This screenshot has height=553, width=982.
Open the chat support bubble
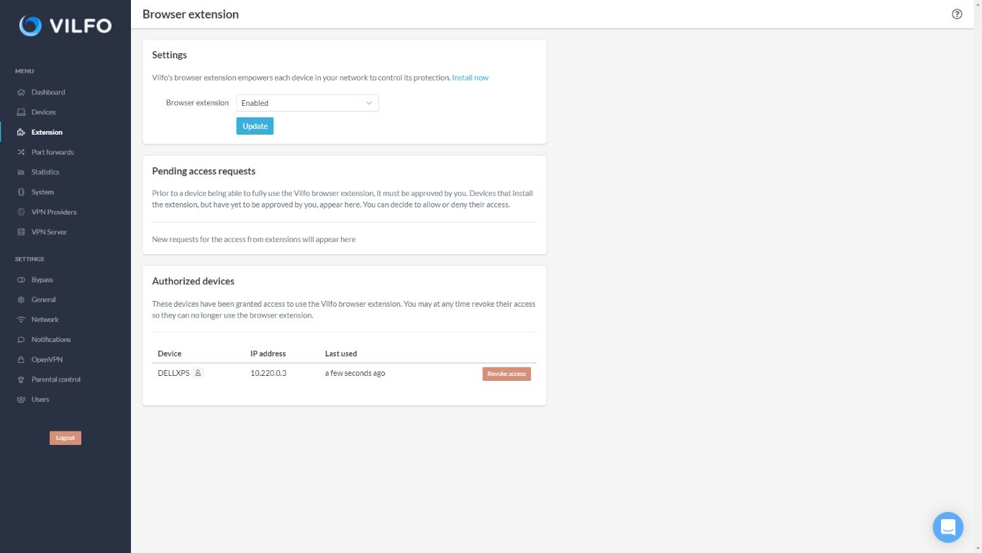click(947, 527)
